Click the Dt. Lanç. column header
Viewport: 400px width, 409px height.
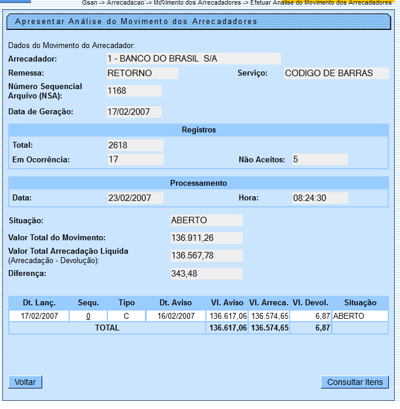coord(39,303)
